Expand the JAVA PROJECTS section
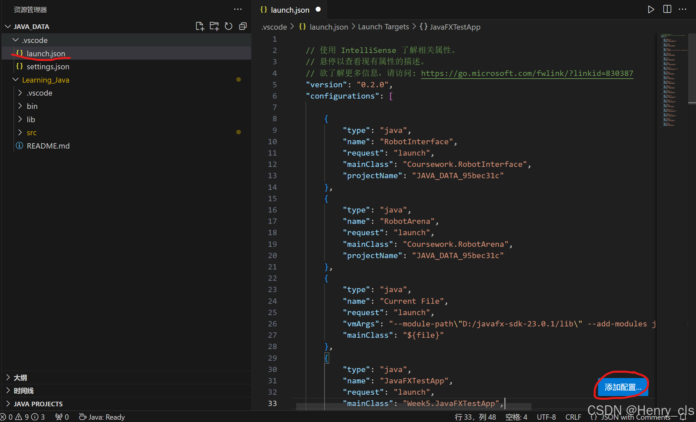Image resolution: width=696 pixels, height=422 pixels. [38, 404]
